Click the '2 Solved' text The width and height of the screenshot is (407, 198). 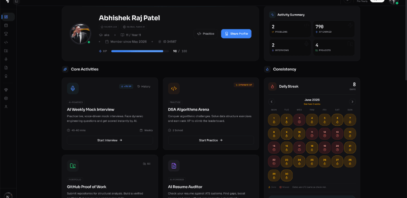tap(178, 130)
